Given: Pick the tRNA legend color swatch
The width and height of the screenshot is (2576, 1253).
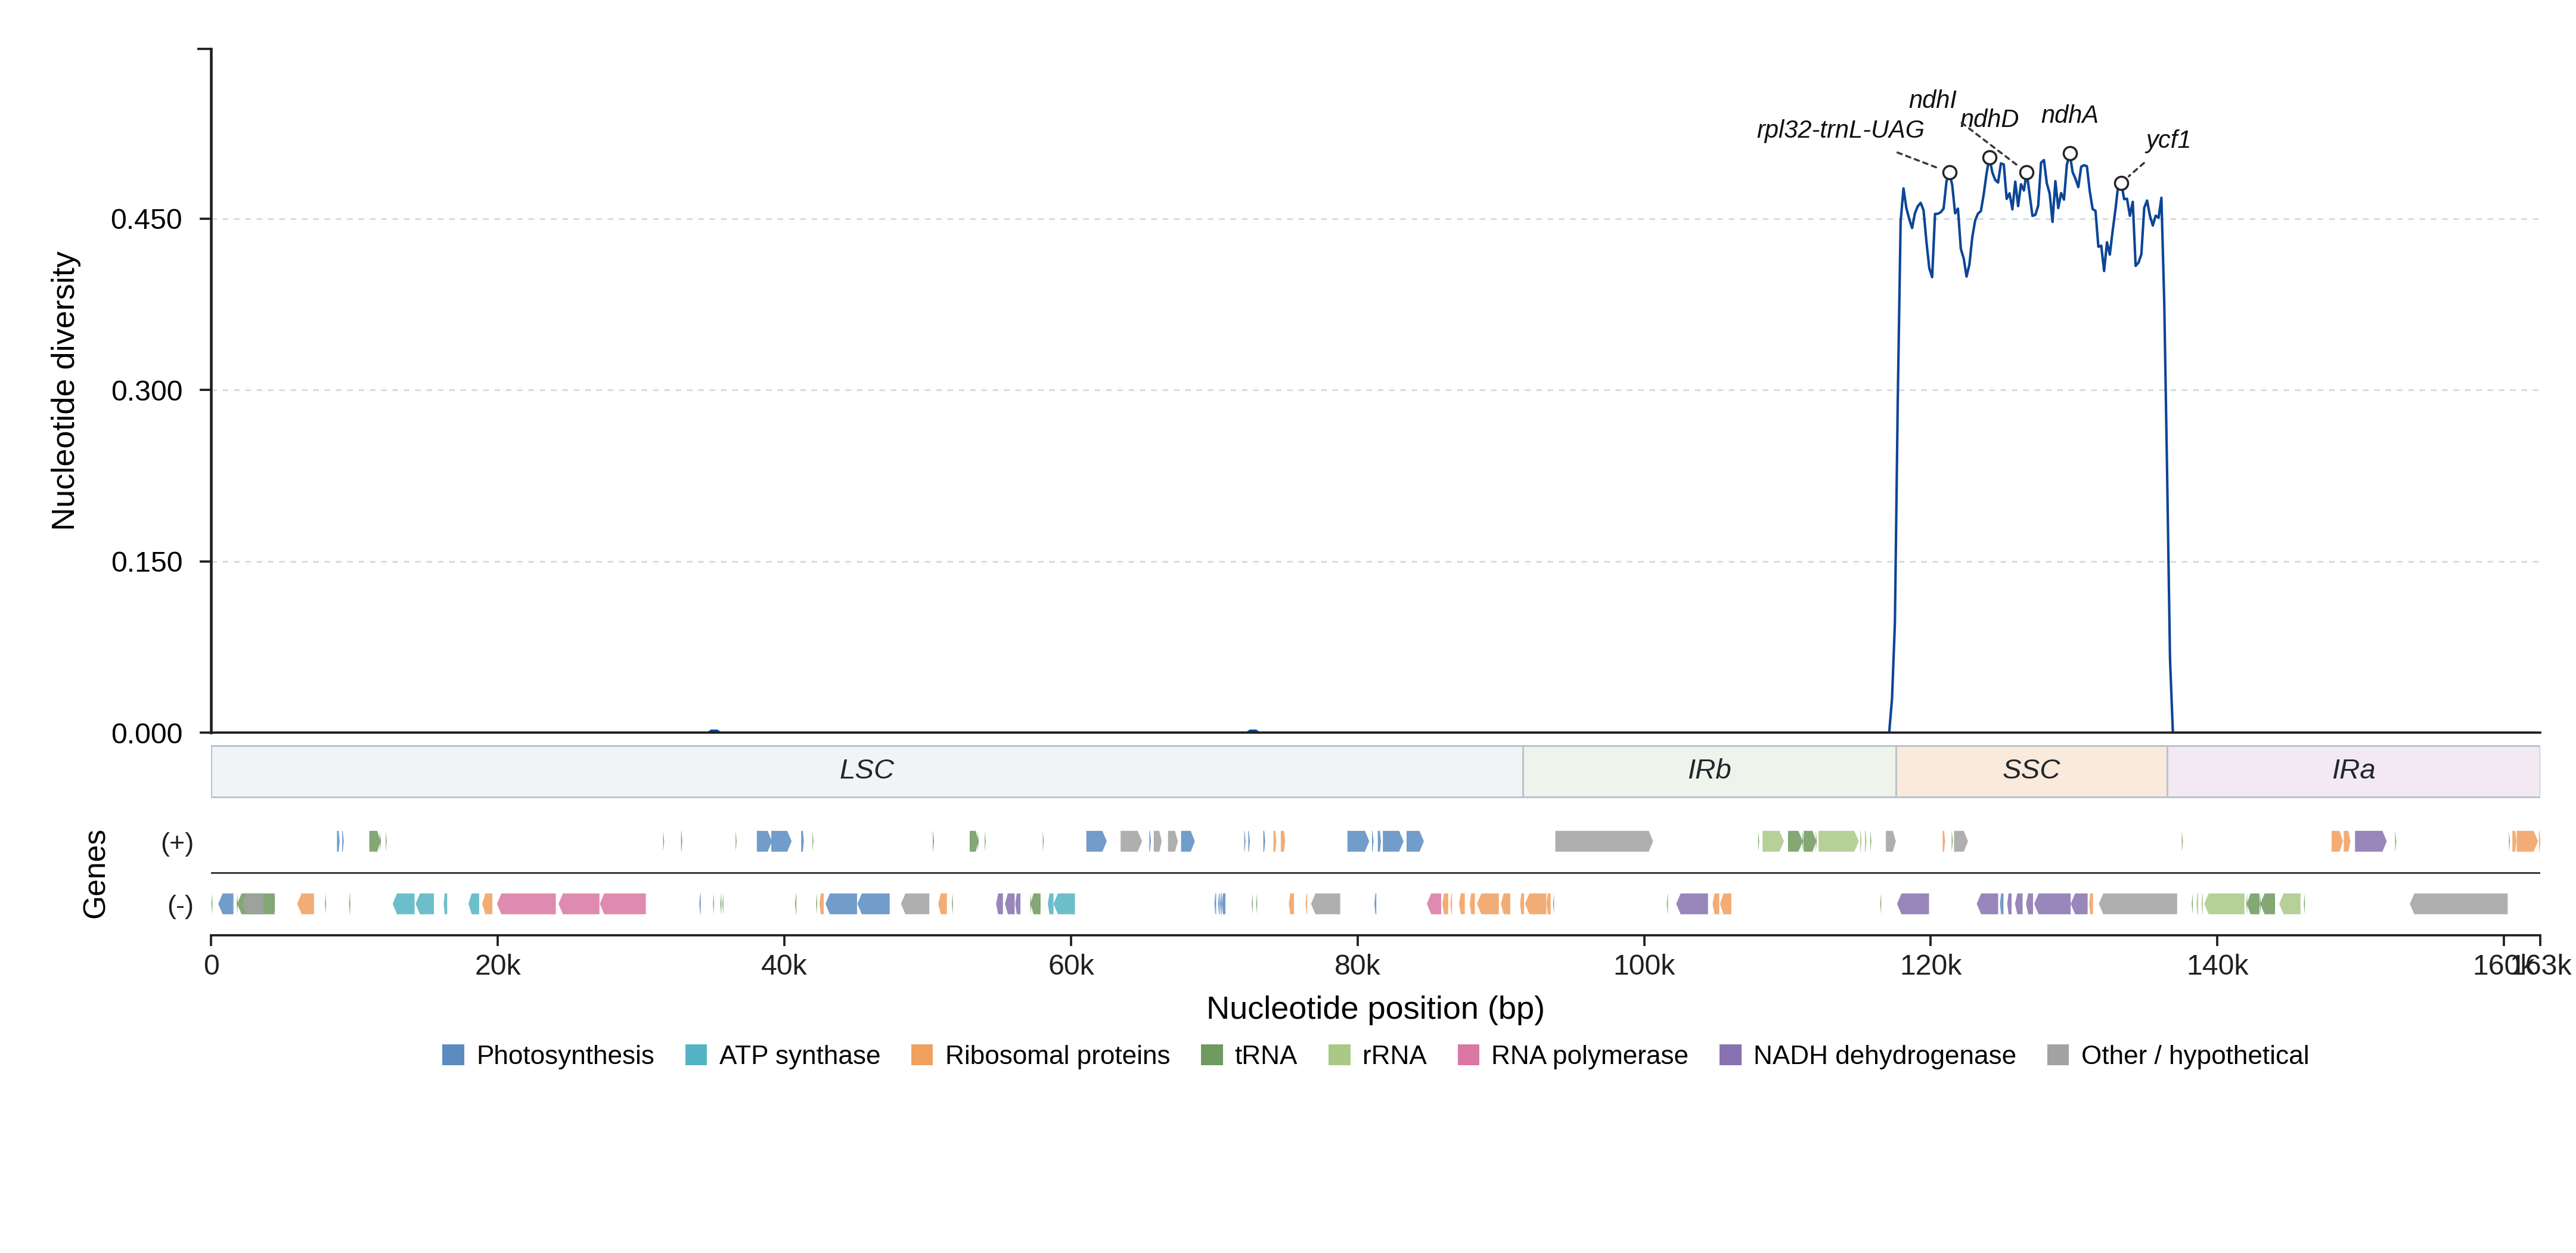Looking at the screenshot, I should coord(1212,1055).
